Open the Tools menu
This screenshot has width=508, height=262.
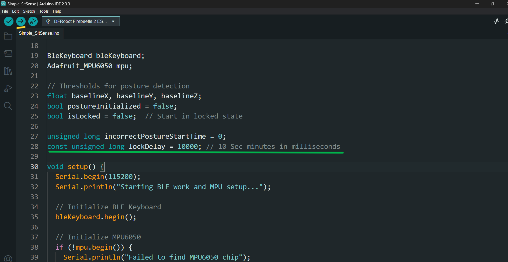click(x=44, y=11)
